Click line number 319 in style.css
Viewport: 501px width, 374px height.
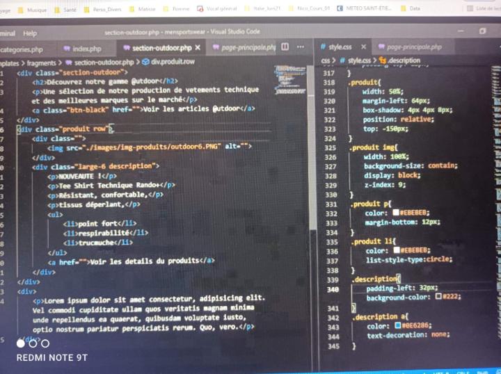pyautogui.click(x=329, y=92)
